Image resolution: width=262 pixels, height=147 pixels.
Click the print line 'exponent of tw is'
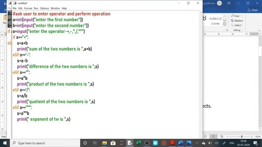click(44, 119)
